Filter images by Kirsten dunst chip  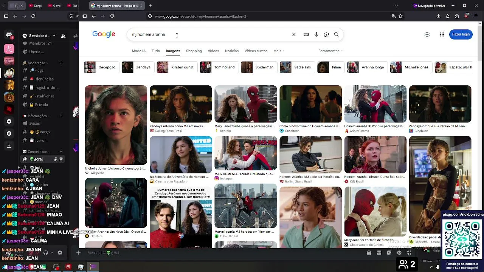click(x=177, y=67)
